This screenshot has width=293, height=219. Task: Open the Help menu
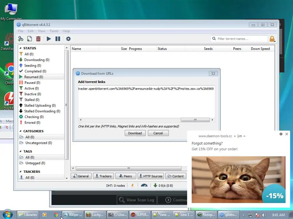click(x=66, y=31)
